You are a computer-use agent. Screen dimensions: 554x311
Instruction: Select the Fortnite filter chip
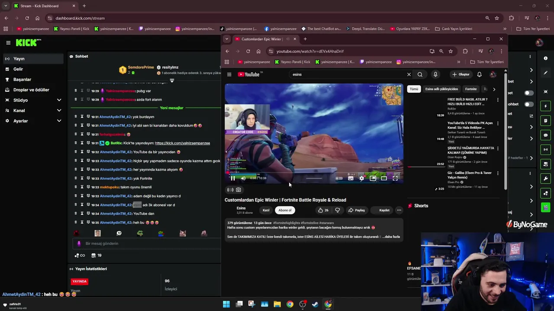(471, 89)
